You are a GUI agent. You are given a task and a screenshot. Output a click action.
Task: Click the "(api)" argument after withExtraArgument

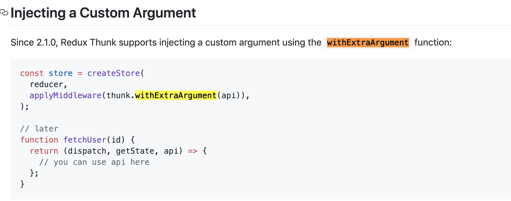point(228,96)
